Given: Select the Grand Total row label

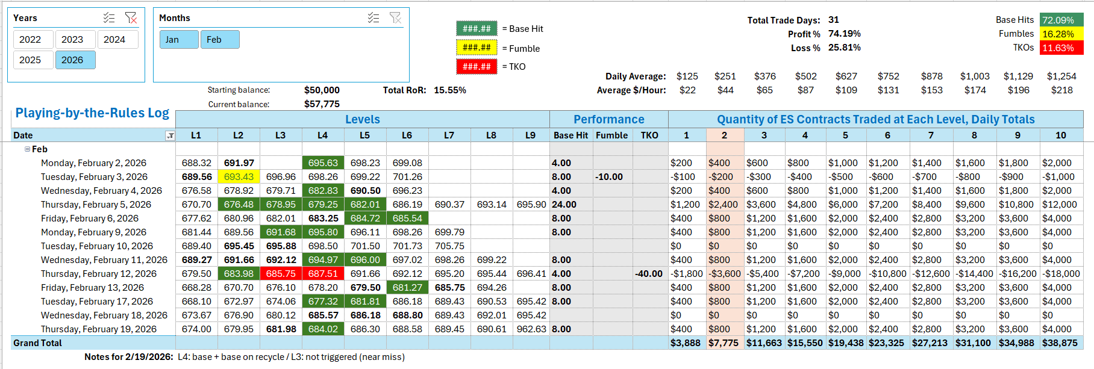Looking at the screenshot, I should (x=38, y=343).
